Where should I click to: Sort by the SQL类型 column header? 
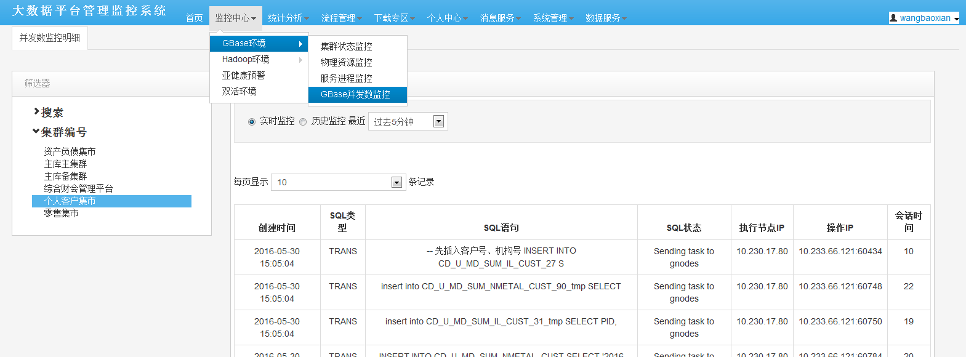click(x=343, y=222)
